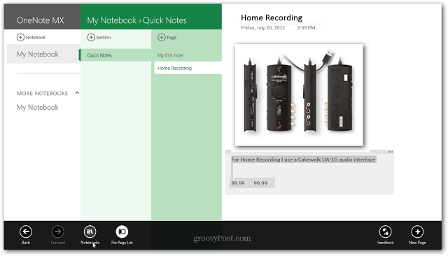
Task: Click the Back arrow icon
Action: coord(26,232)
